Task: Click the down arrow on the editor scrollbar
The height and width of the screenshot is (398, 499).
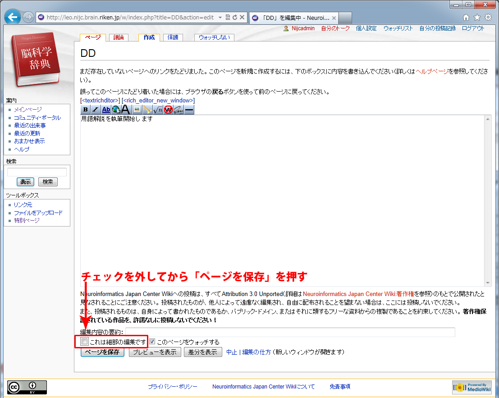Action: [x=488, y=283]
